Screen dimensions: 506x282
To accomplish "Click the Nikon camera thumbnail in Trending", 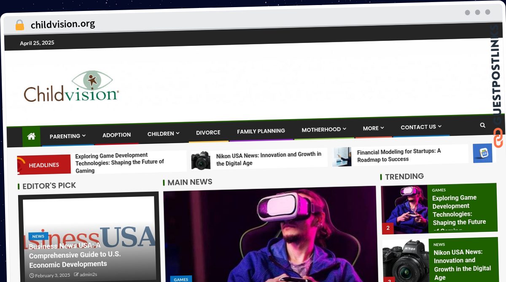I will pos(406,261).
